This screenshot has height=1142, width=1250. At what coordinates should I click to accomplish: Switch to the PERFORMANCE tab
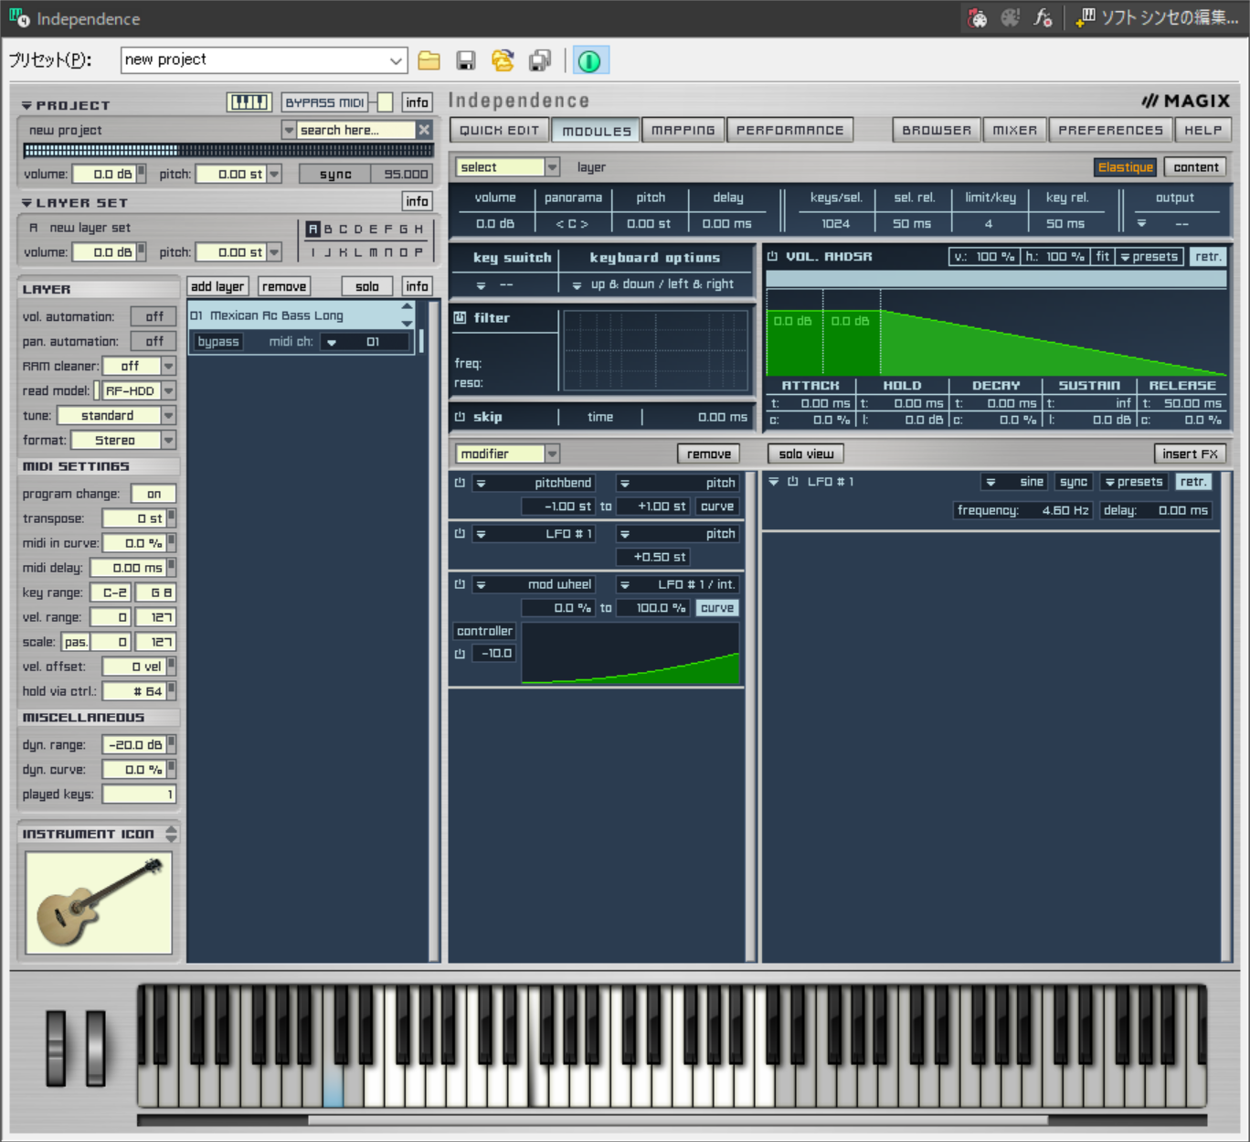[x=790, y=130]
